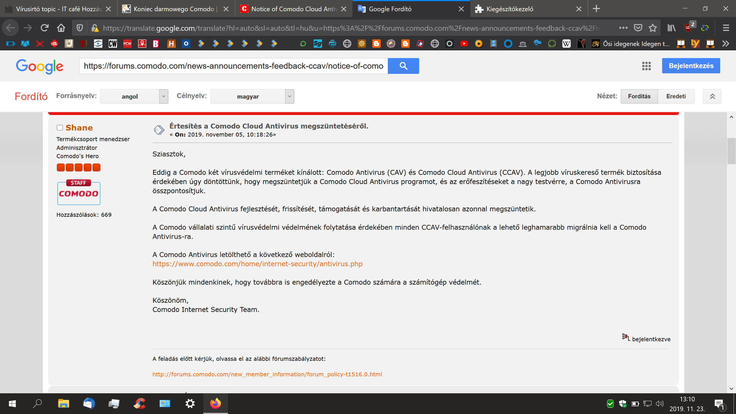Switch to Notice of Comodo Cloud Antivirus tab

click(x=294, y=9)
